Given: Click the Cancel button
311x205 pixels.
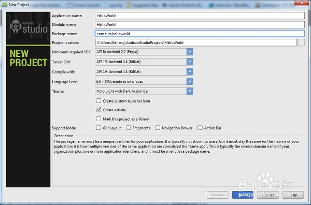Looking at the screenshot, I should point(268,195).
